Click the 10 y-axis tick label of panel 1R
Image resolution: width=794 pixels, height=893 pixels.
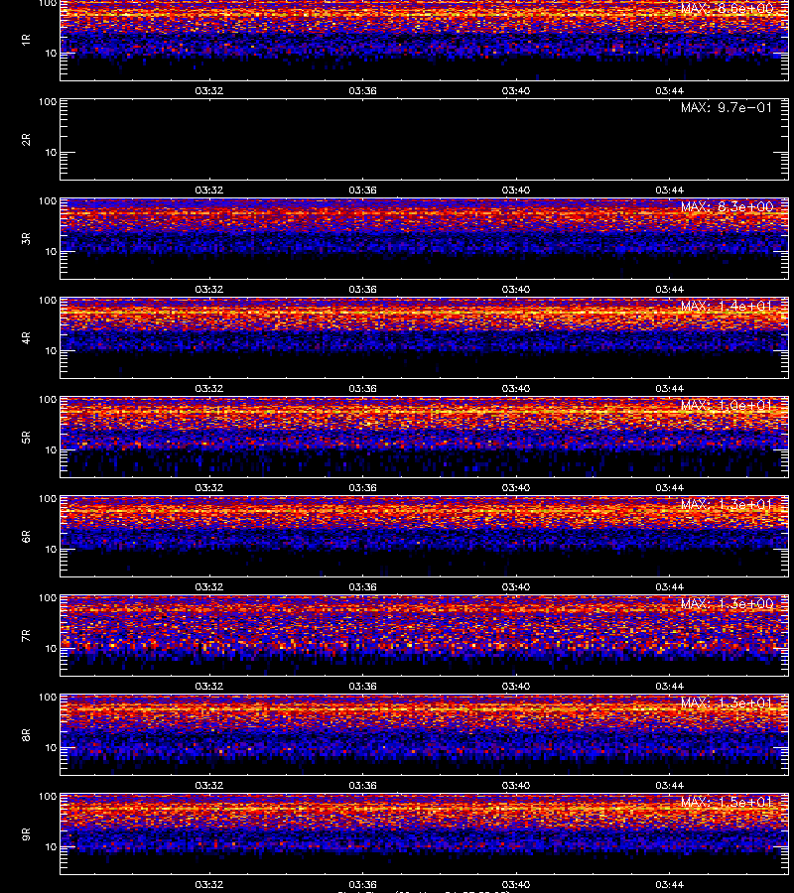pos(51,54)
